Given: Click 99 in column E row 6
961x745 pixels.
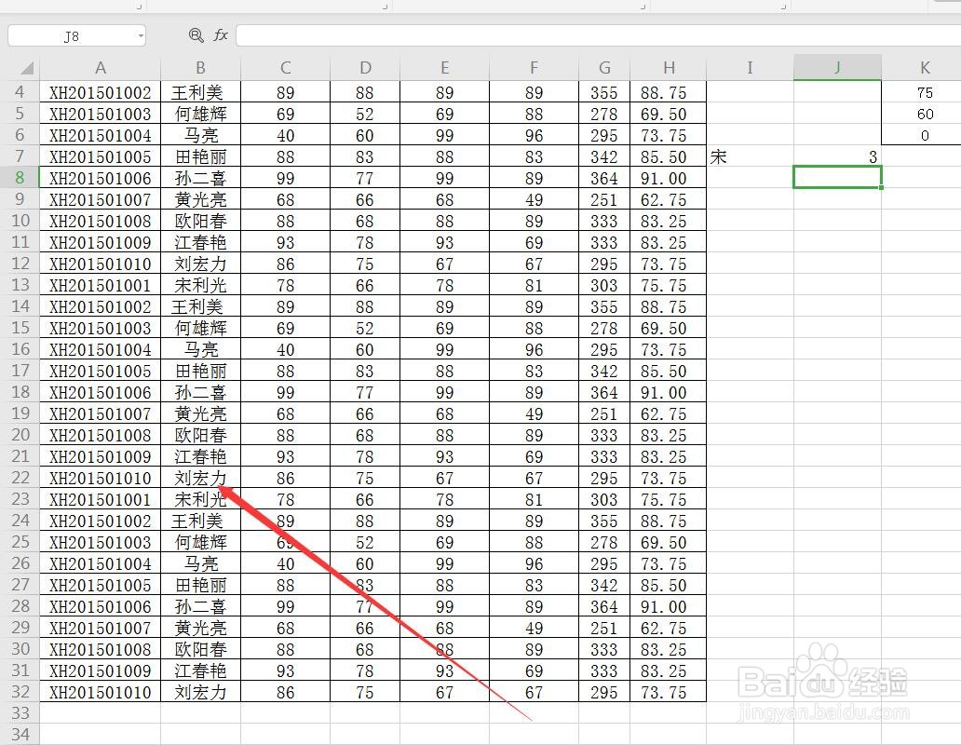Looking at the screenshot, I should (445, 135).
